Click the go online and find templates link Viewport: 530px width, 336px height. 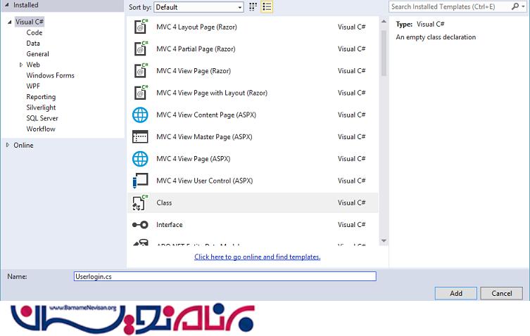pyautogui.click(x=257, y=257)
